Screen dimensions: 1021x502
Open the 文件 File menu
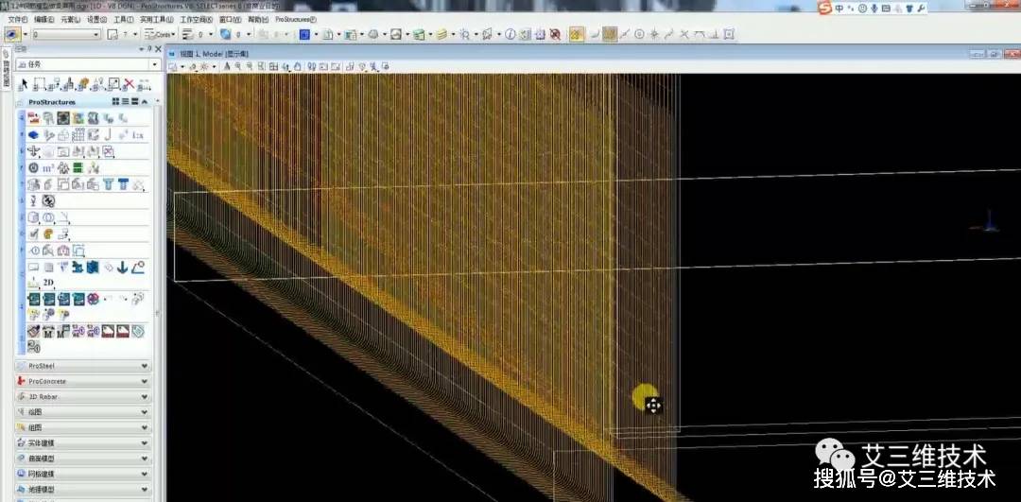tap(18, 19)
